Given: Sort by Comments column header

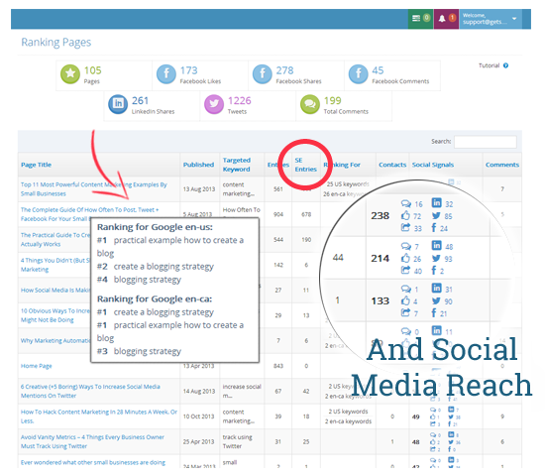Looking at the screenshot, I should pyautogui.click(x=502, y=165).
